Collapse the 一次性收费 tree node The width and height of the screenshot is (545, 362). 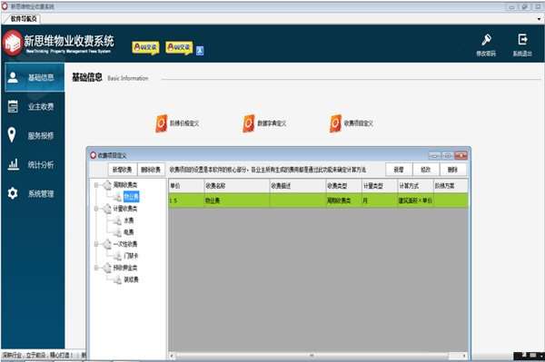tap(96, 244)
